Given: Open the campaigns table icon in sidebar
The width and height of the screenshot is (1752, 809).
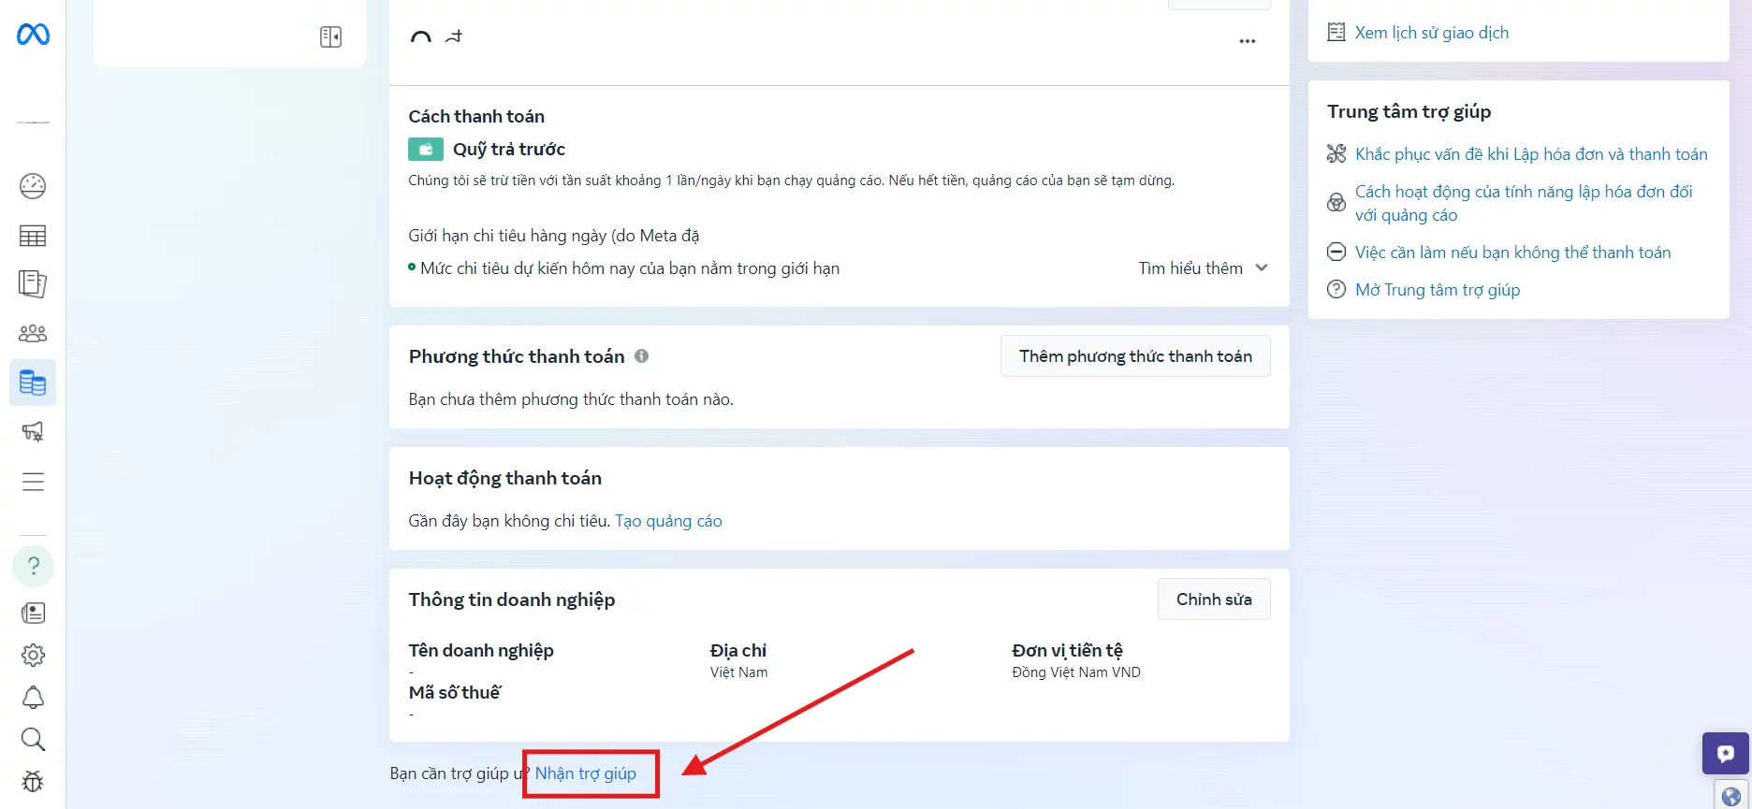Looking at the screenshot, I should click(33, 236).
